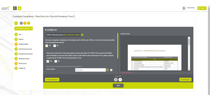Expand COVID-19 Risk Assessment details
The image size is (210, 100).
(x=63, y=35)
